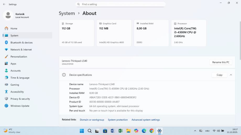Click the Graphics Card info card
The width and height of the screenshot is (241, 135).
click(114, 33)
